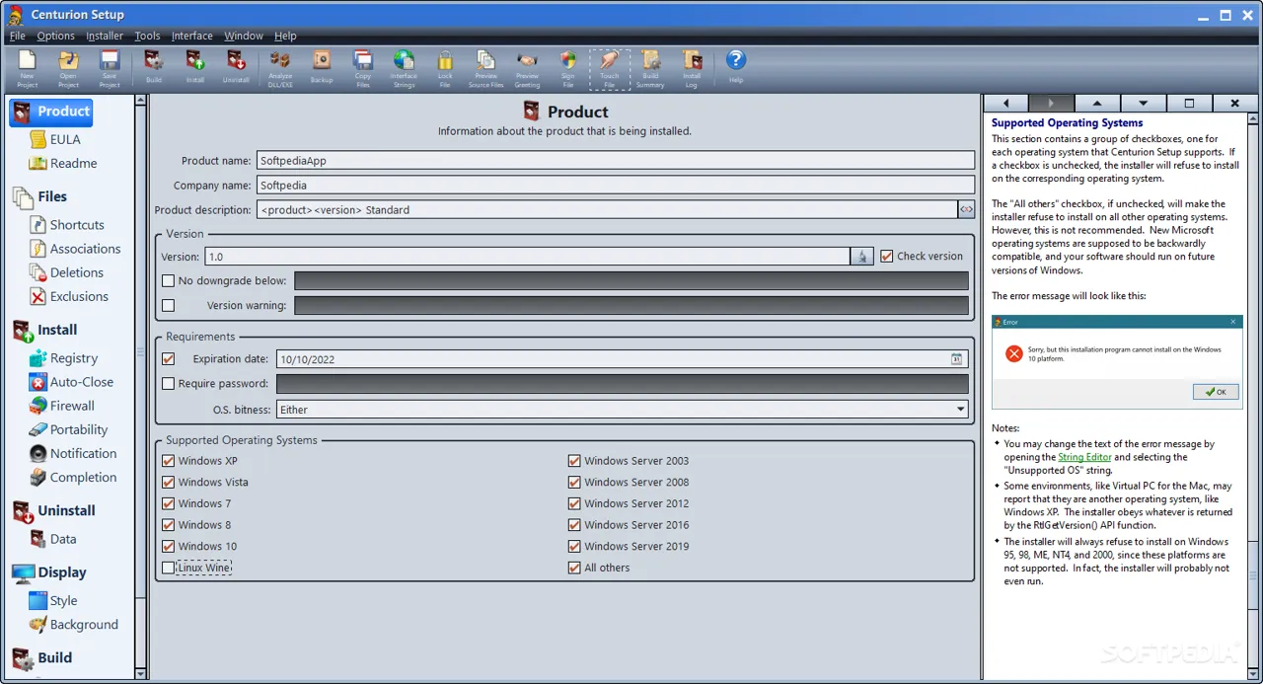This screenshot has height=684, width=1263.
Task: Click the Sign File toolbar icon
Action: [567, 69]
